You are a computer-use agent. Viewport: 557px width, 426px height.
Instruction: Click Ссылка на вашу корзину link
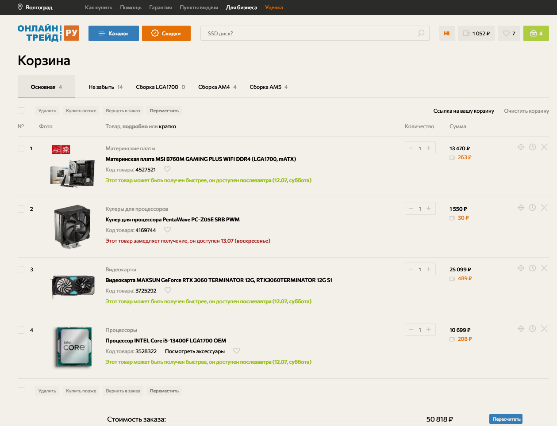pos(464,111)
